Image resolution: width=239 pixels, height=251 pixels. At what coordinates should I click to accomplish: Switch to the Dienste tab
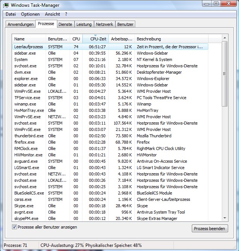pos(65,24)
